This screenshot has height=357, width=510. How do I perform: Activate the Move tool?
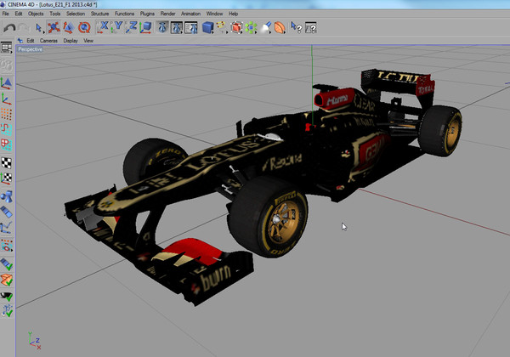pos(54,28)
